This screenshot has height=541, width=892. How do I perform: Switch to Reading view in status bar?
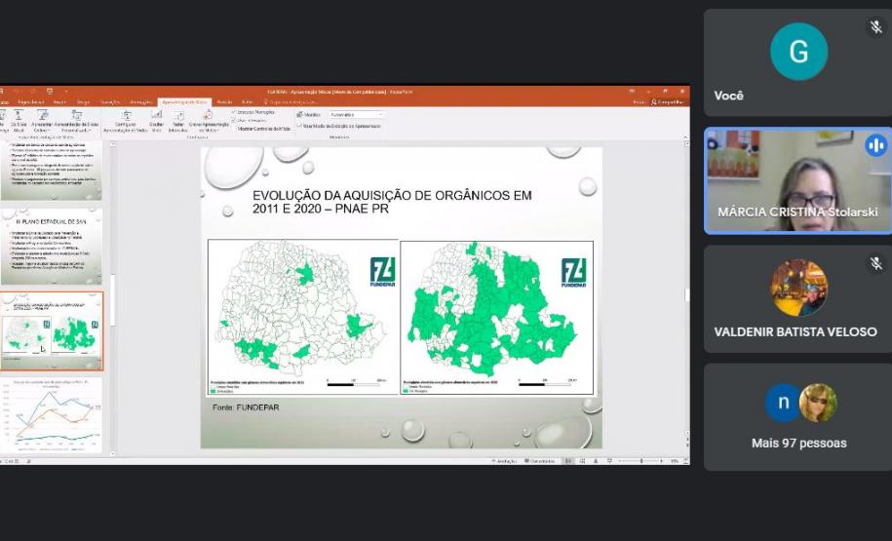(x=597, y=460)
